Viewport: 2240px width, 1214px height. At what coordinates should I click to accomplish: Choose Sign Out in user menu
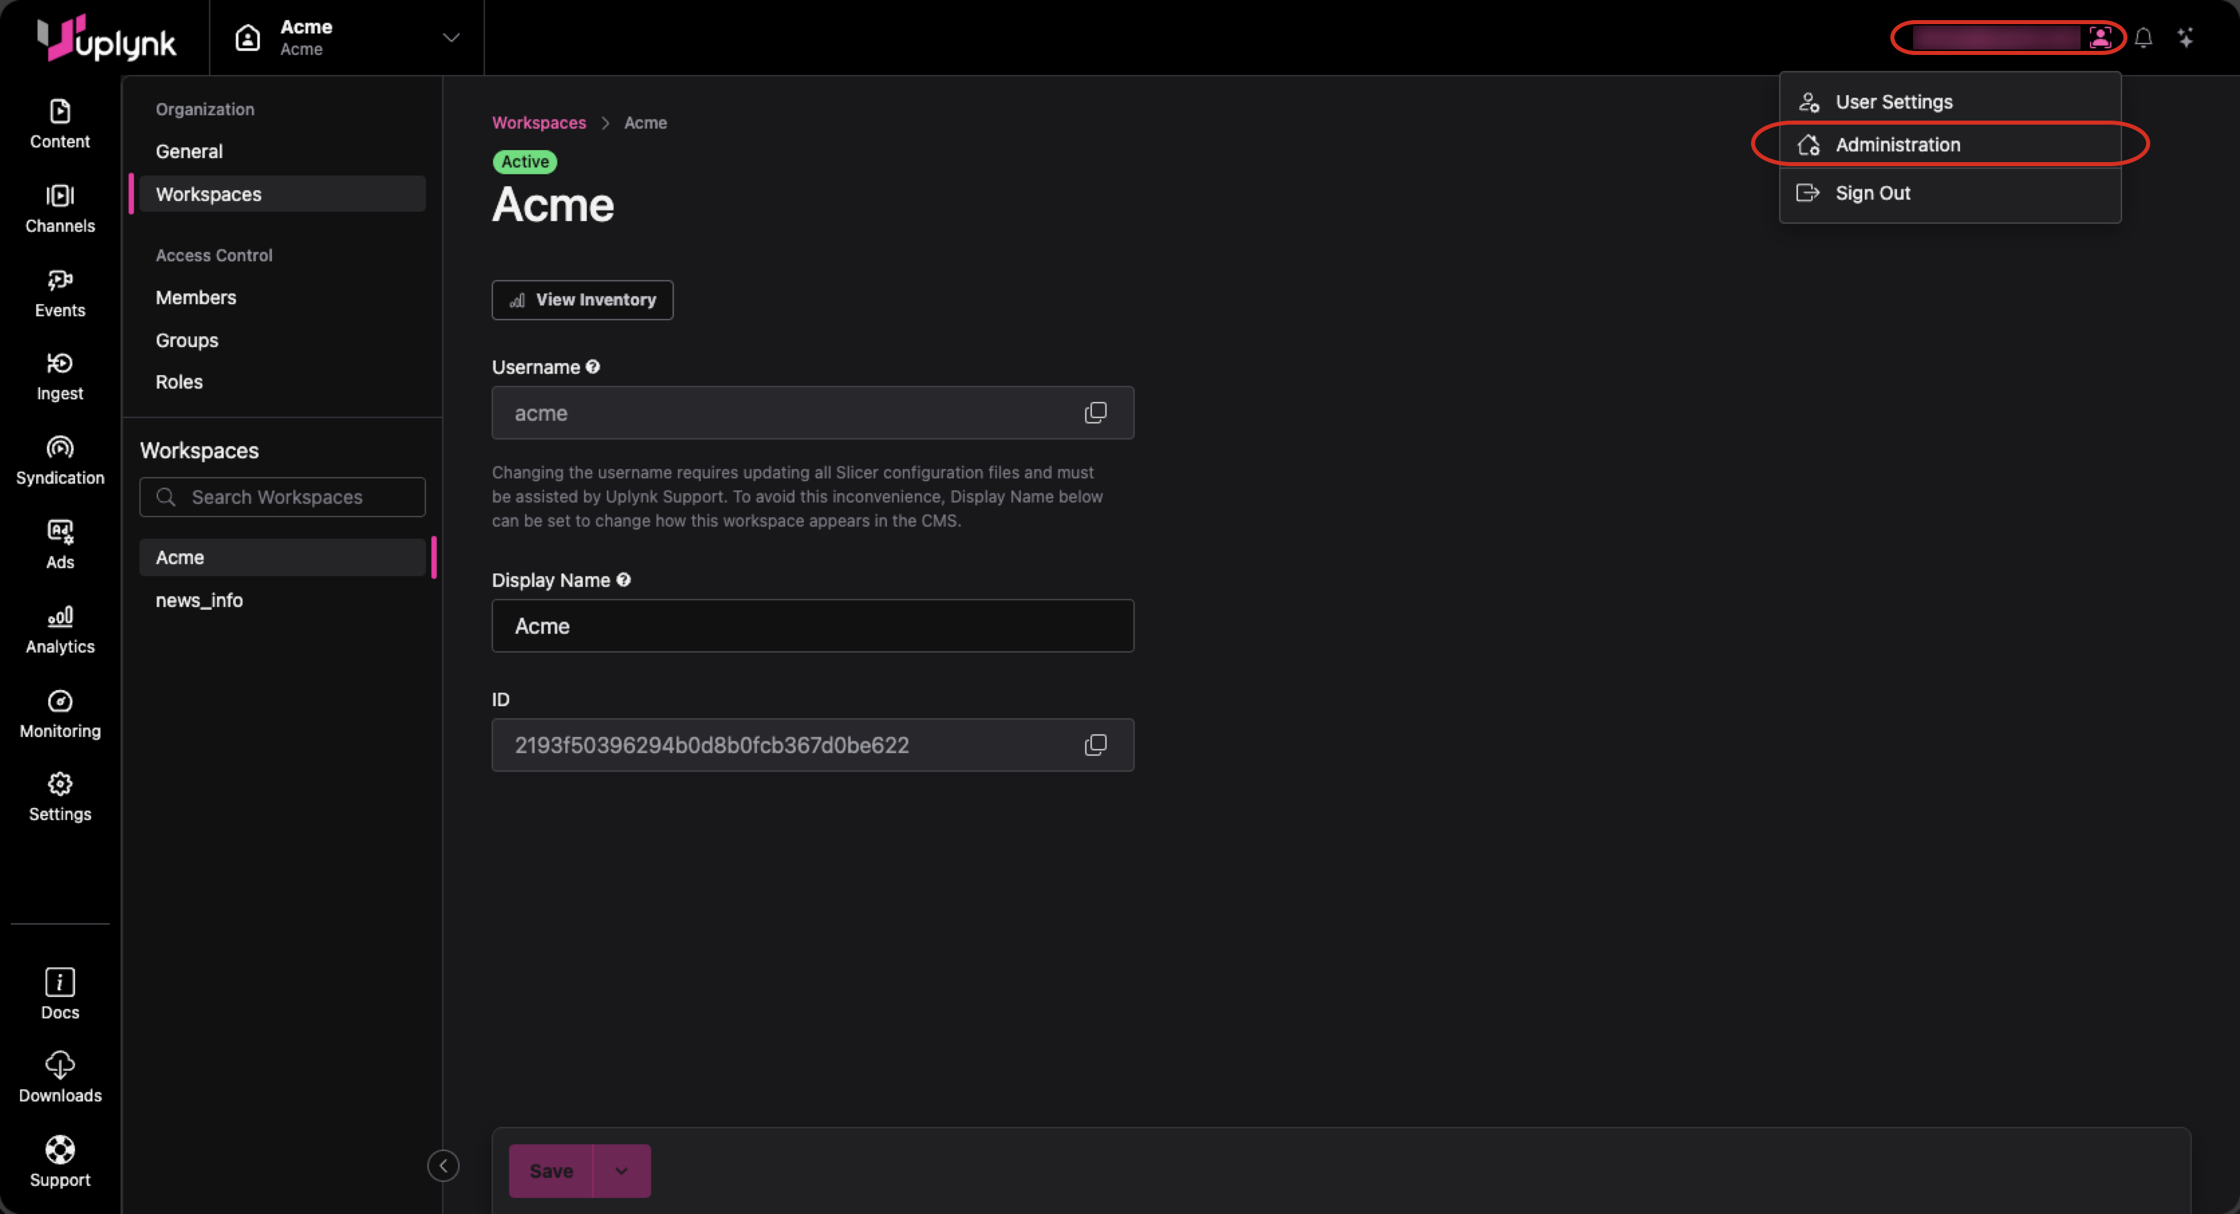tap(1872, 193)
